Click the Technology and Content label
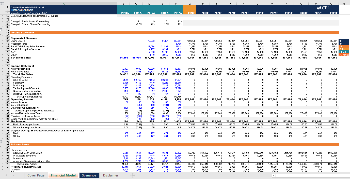350x179 pixels. [26, 88]
